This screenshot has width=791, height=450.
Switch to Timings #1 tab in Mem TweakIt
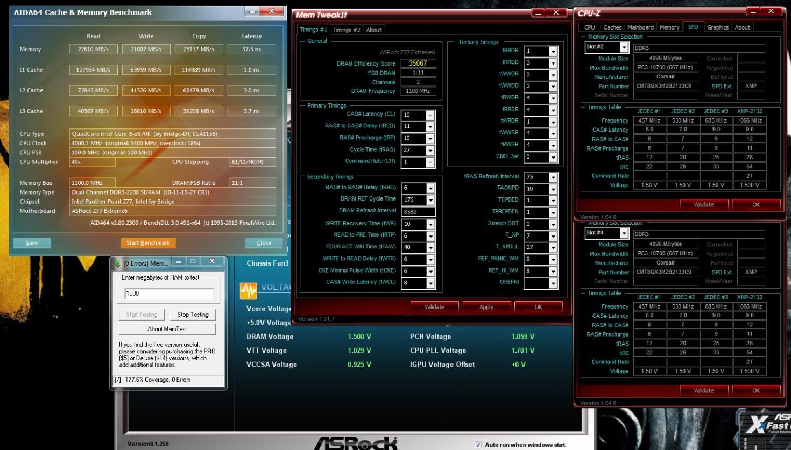coord(313,30)
